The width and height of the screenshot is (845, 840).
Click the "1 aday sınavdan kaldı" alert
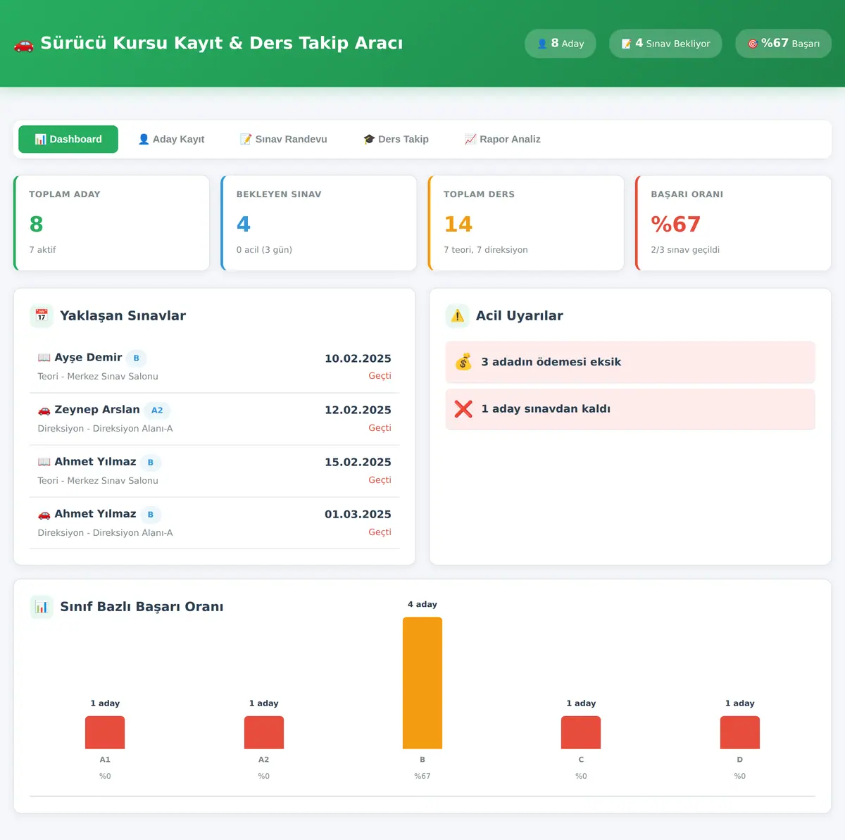pos(630,409)
